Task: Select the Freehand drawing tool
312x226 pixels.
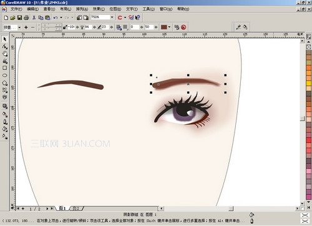Action: click(x=5, y=61)
